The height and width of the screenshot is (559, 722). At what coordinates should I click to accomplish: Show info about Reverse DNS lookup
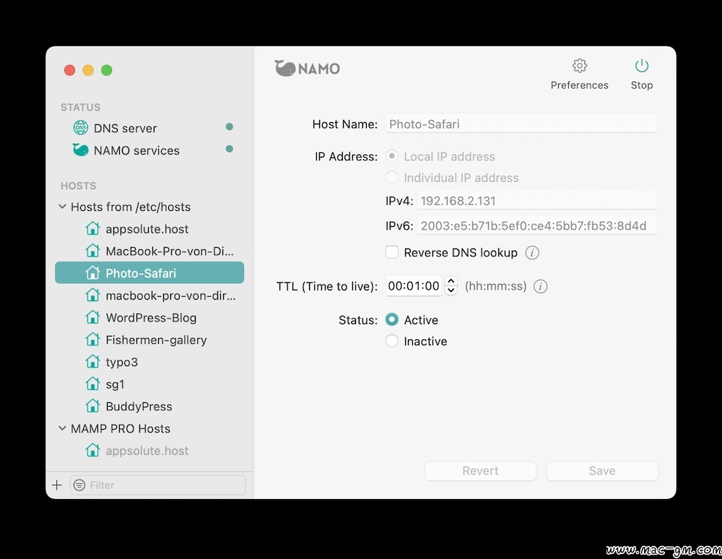(x=532, y=253)
